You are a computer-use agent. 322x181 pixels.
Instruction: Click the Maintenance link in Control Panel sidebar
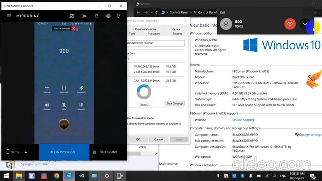tap(169, 164)
